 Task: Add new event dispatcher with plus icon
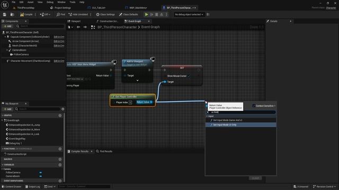[x=60, y=181]
